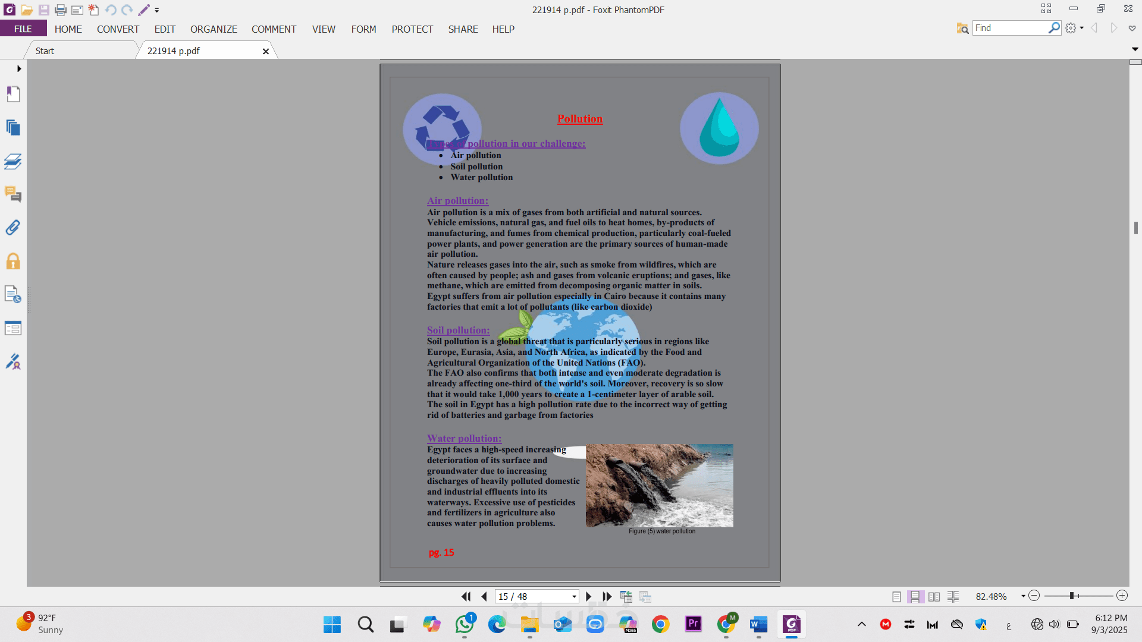Go to the last page
The width and height of the screenshot is (1142, 642).
coord(607,596)
